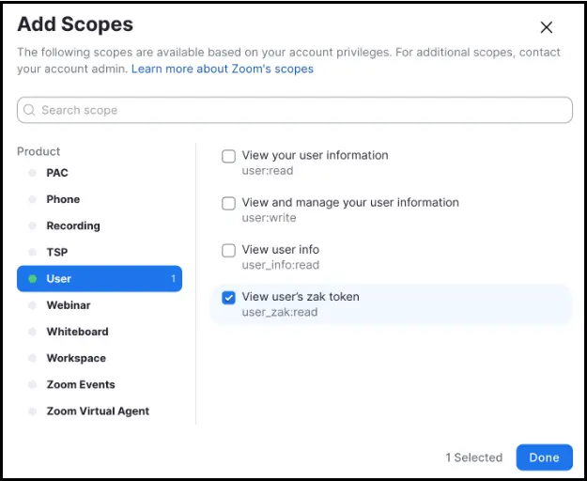
Task: Select Zoom Virtual Agent product
Action: coord(98,411)
